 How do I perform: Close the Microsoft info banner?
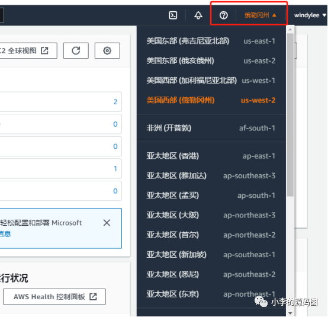click(x=107, y=223)
